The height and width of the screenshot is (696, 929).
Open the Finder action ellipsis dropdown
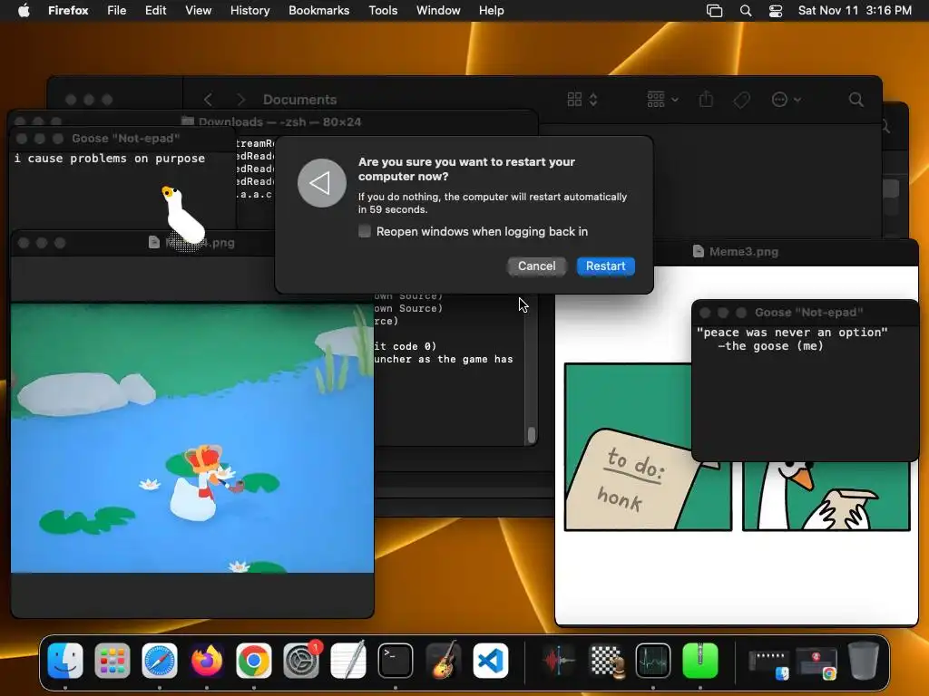point(787,100)
